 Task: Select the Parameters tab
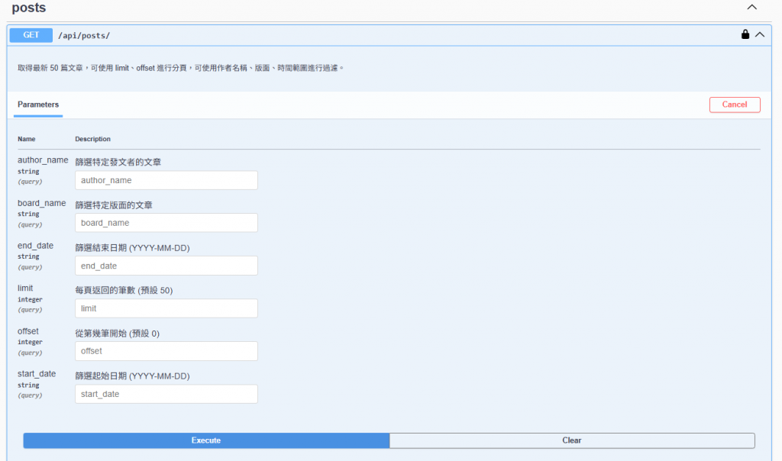click(x=38, y=105)
